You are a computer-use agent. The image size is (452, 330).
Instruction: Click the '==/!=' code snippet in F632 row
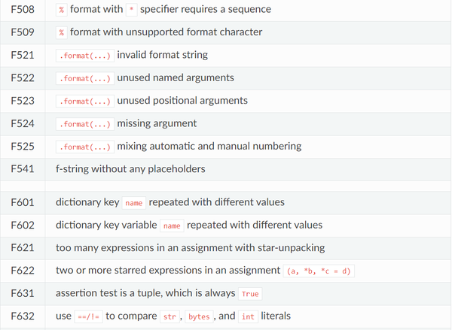tap(87, 317)
